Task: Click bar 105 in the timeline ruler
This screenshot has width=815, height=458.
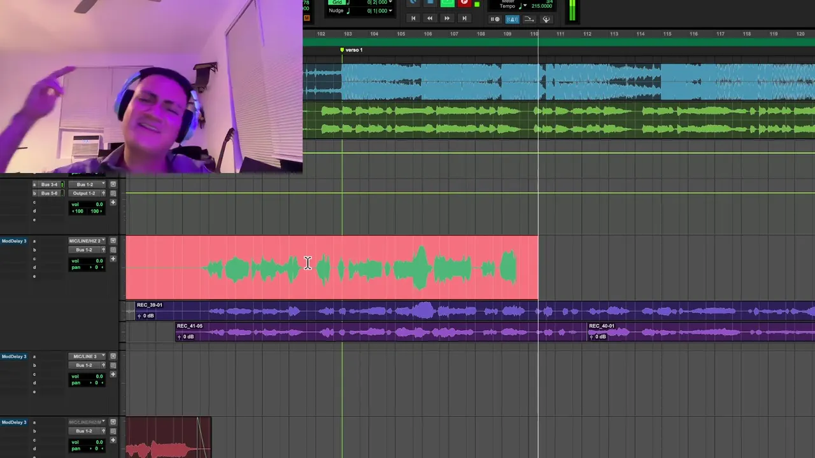Action: tap(401, 34)
